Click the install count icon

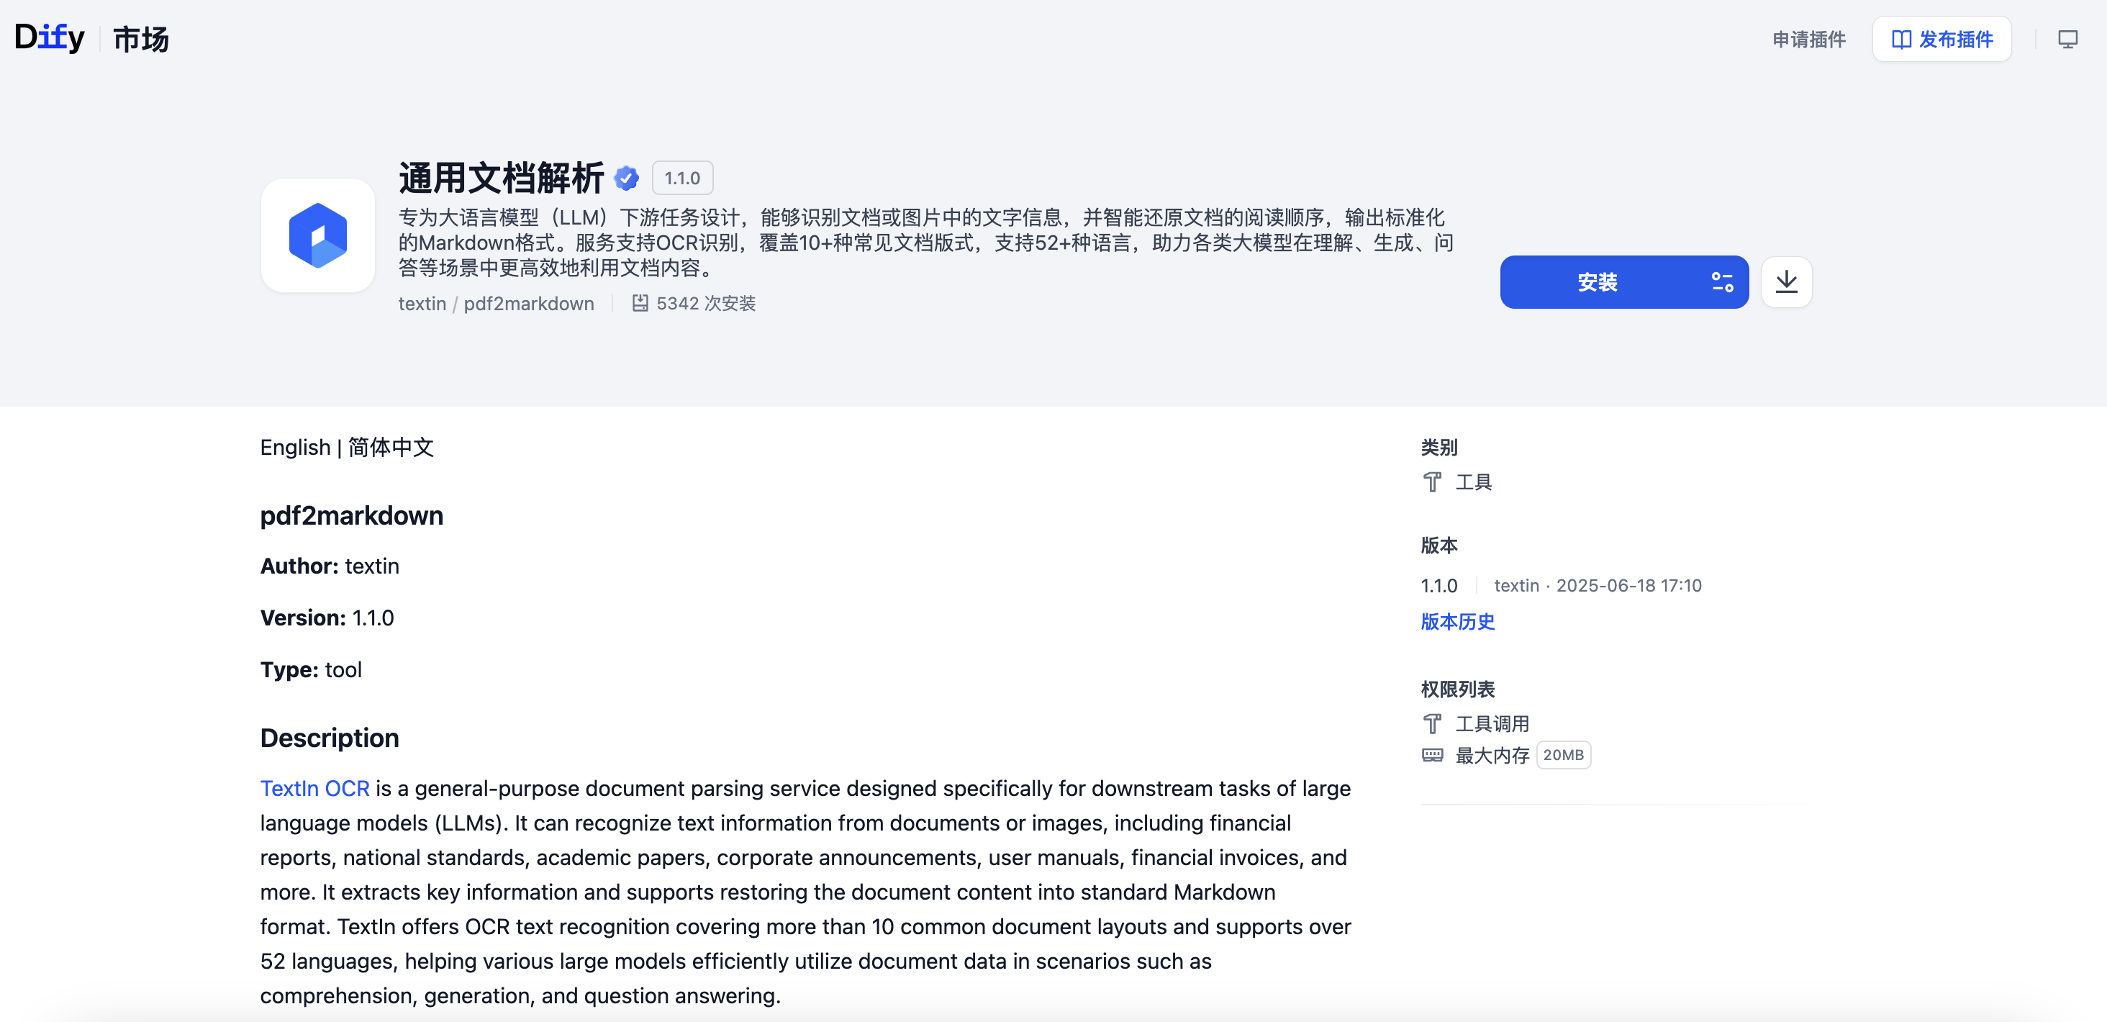tap(640, 304)
